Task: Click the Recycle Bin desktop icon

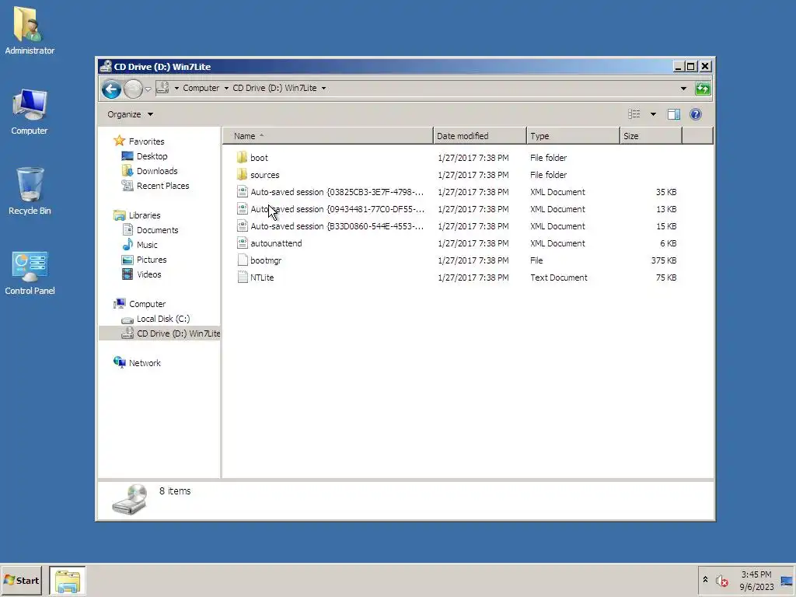Action: (30, 191)
